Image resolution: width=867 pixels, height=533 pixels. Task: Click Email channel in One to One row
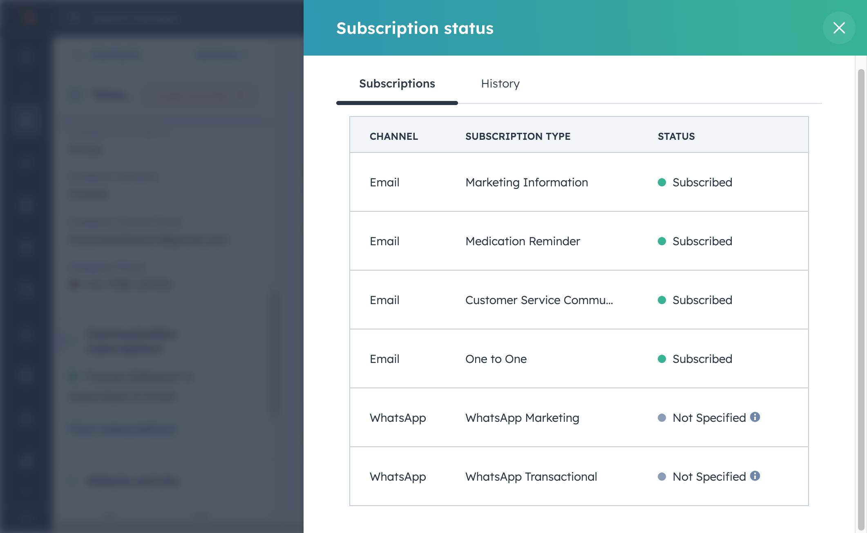384,359
